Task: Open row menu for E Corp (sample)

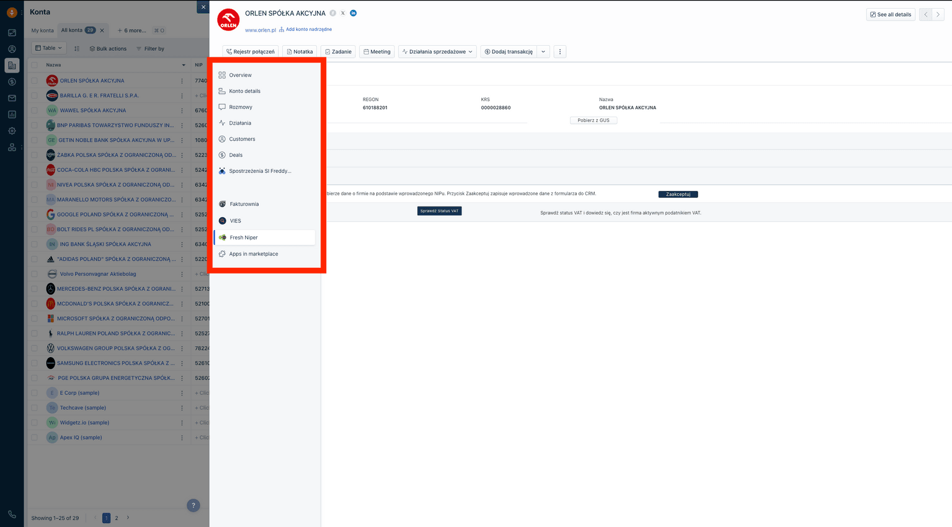Action: tap(182, 393)
